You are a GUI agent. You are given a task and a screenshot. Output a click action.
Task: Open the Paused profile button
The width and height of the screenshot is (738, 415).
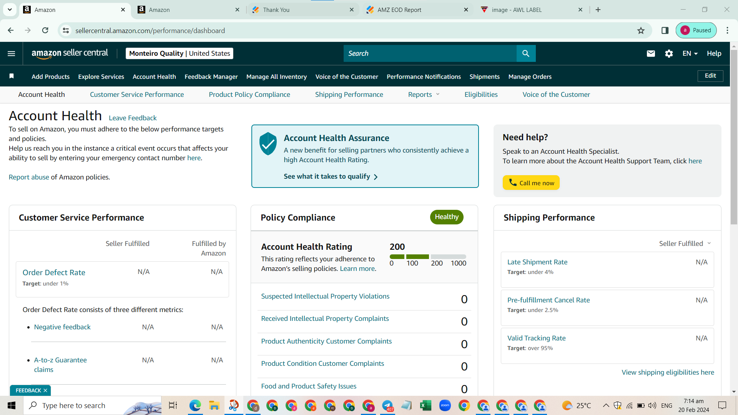(x=696, y=30)
